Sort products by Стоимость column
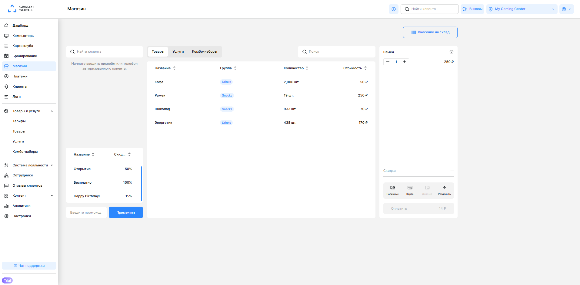Viewport: 580px width, 285px height. tap(355, 68)
